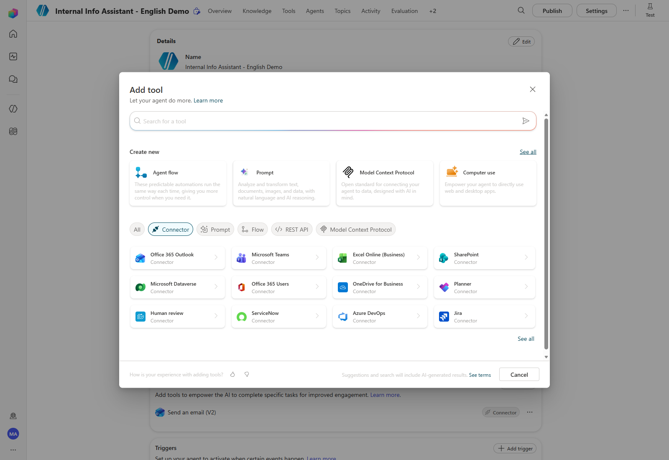Open the Topics tab
Image resolution: width=669 pixels, height=460 pixels.
342,11
